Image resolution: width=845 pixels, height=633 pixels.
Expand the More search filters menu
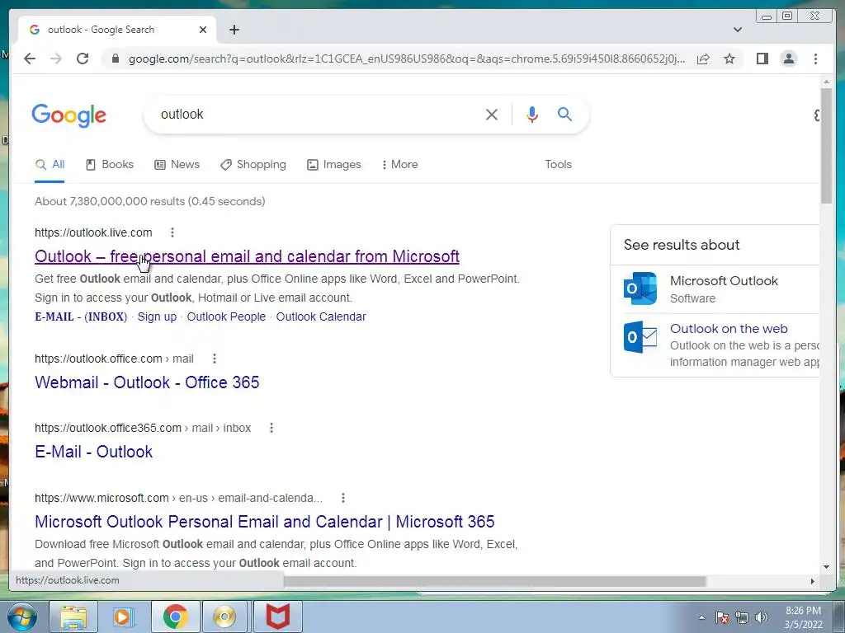point(399,165)
